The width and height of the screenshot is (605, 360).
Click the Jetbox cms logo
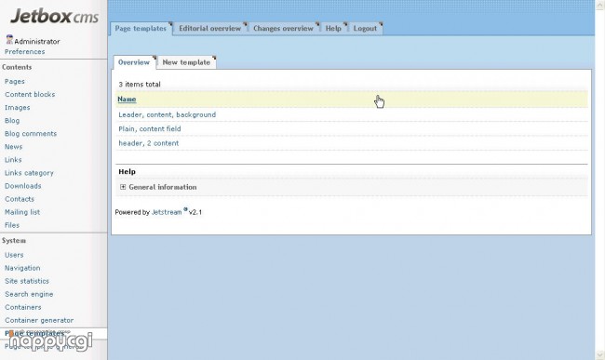(x=54, y=17)
